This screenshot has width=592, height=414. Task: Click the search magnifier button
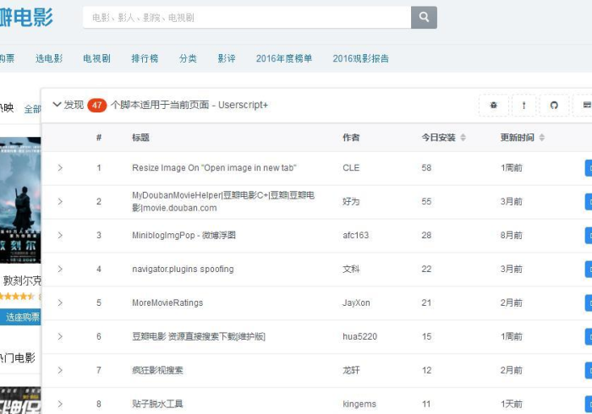click(x=424, y=17)
